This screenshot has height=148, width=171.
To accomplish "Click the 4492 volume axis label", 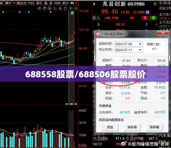I will click(83, 111).
